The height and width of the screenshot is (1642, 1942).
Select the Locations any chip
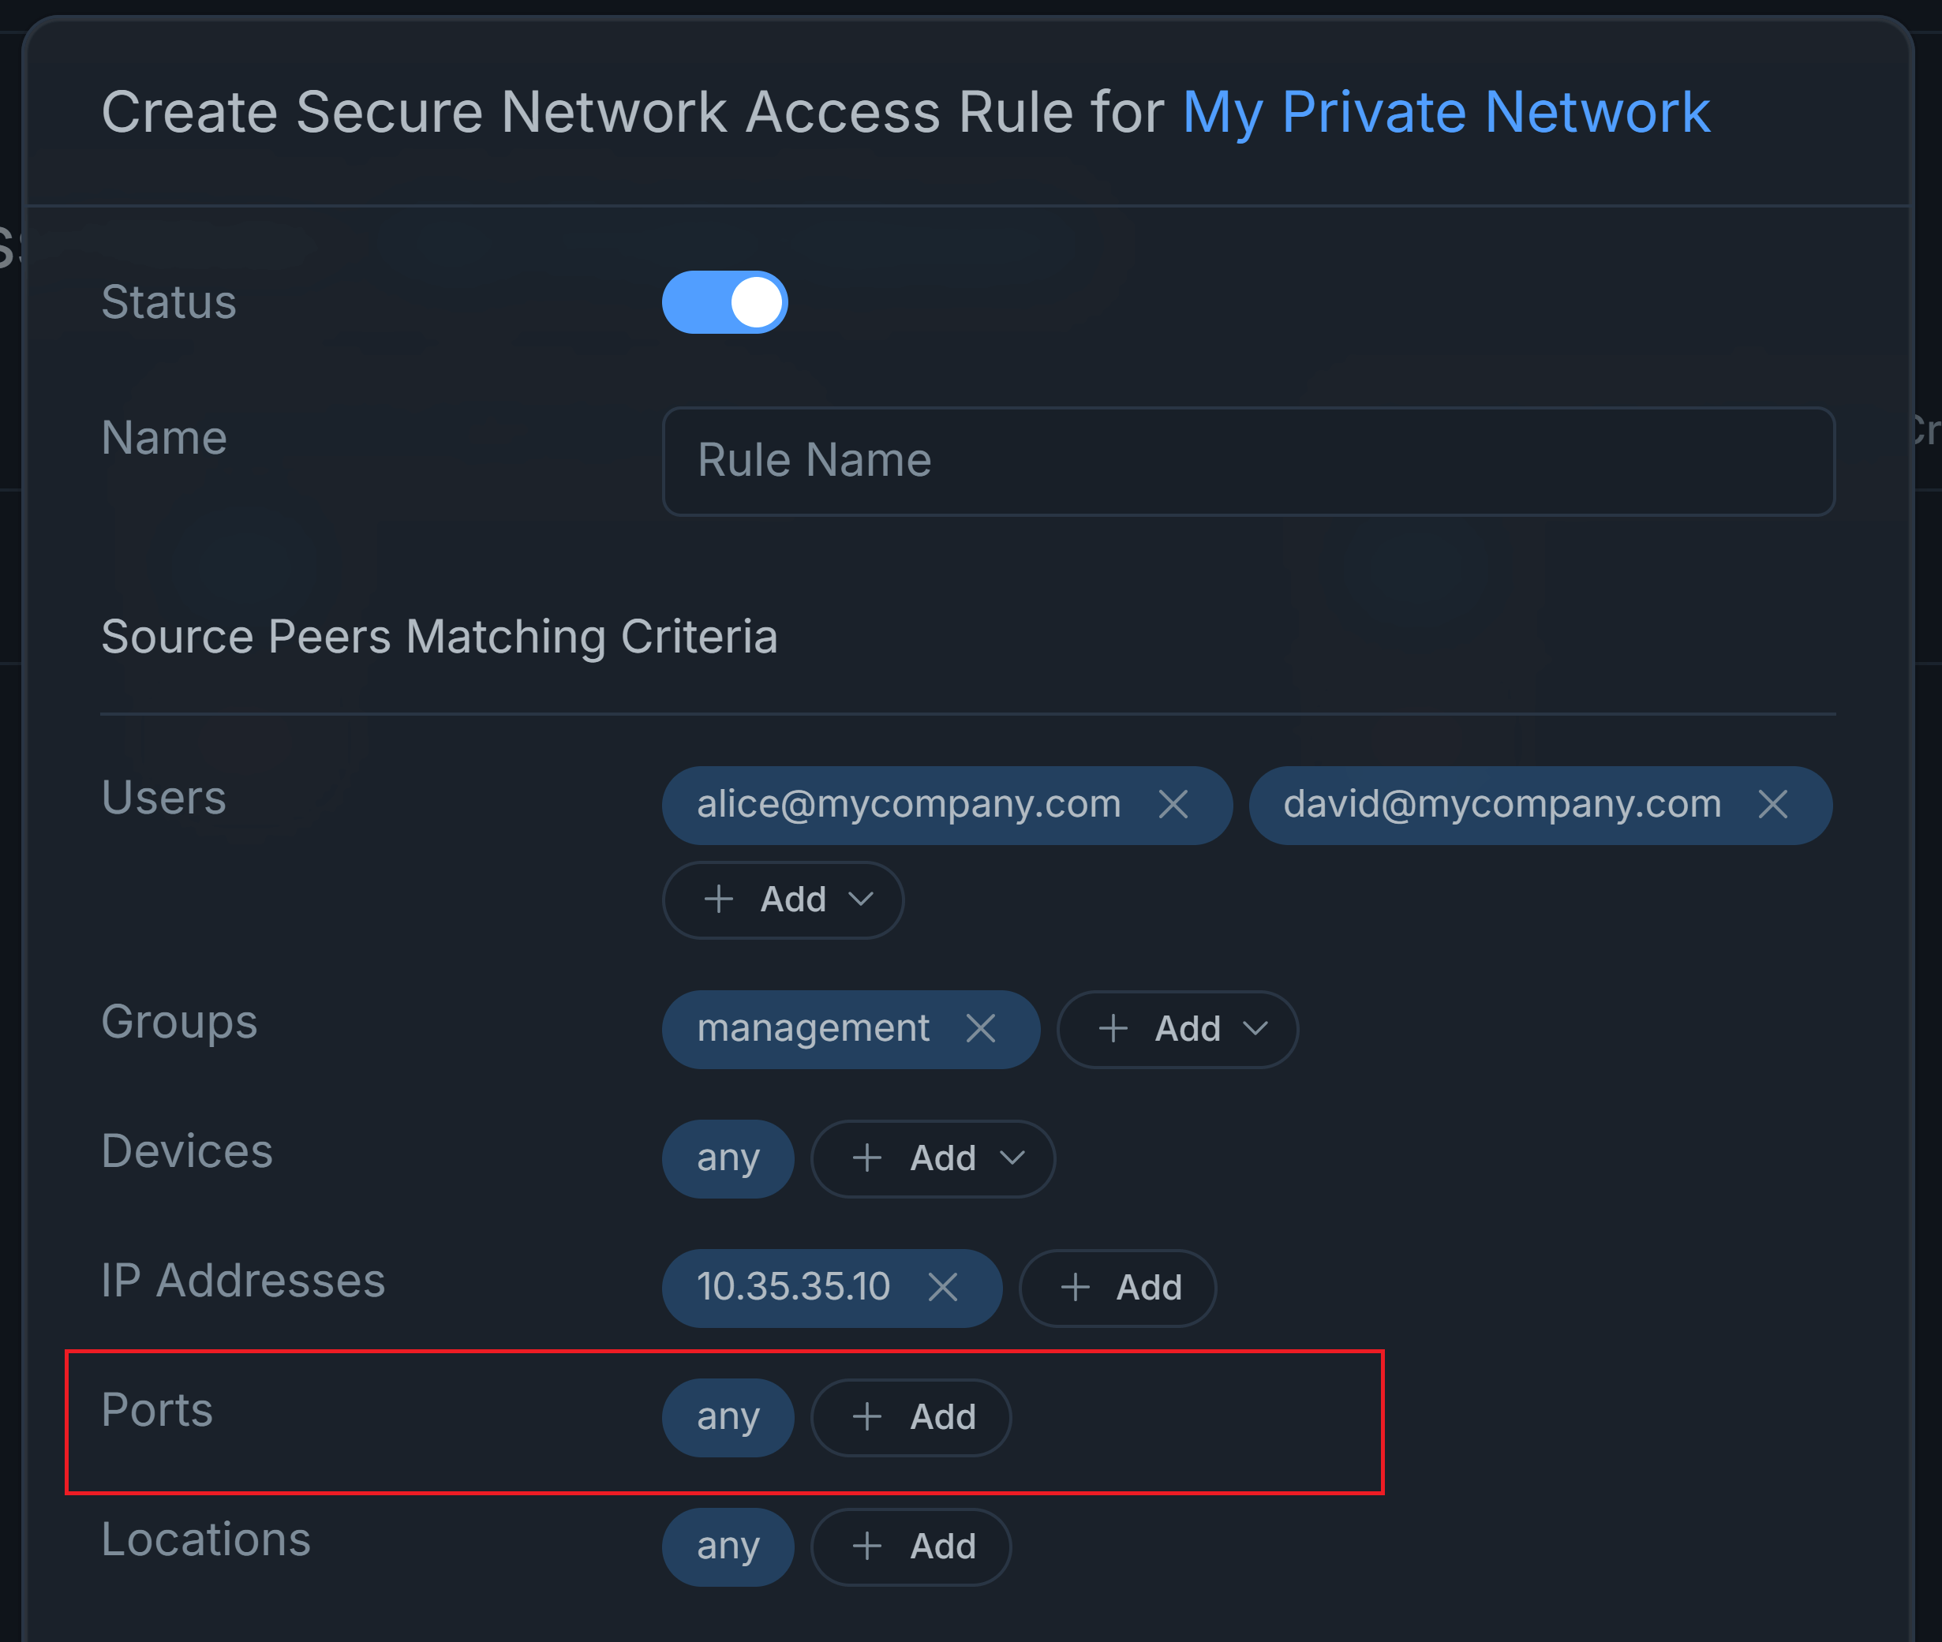tap(728, 1546)
